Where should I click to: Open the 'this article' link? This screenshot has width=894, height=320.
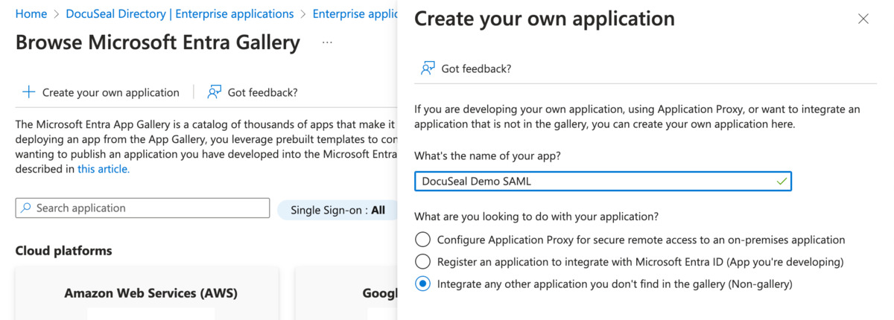pyautogui.click(x=104, y=169)
